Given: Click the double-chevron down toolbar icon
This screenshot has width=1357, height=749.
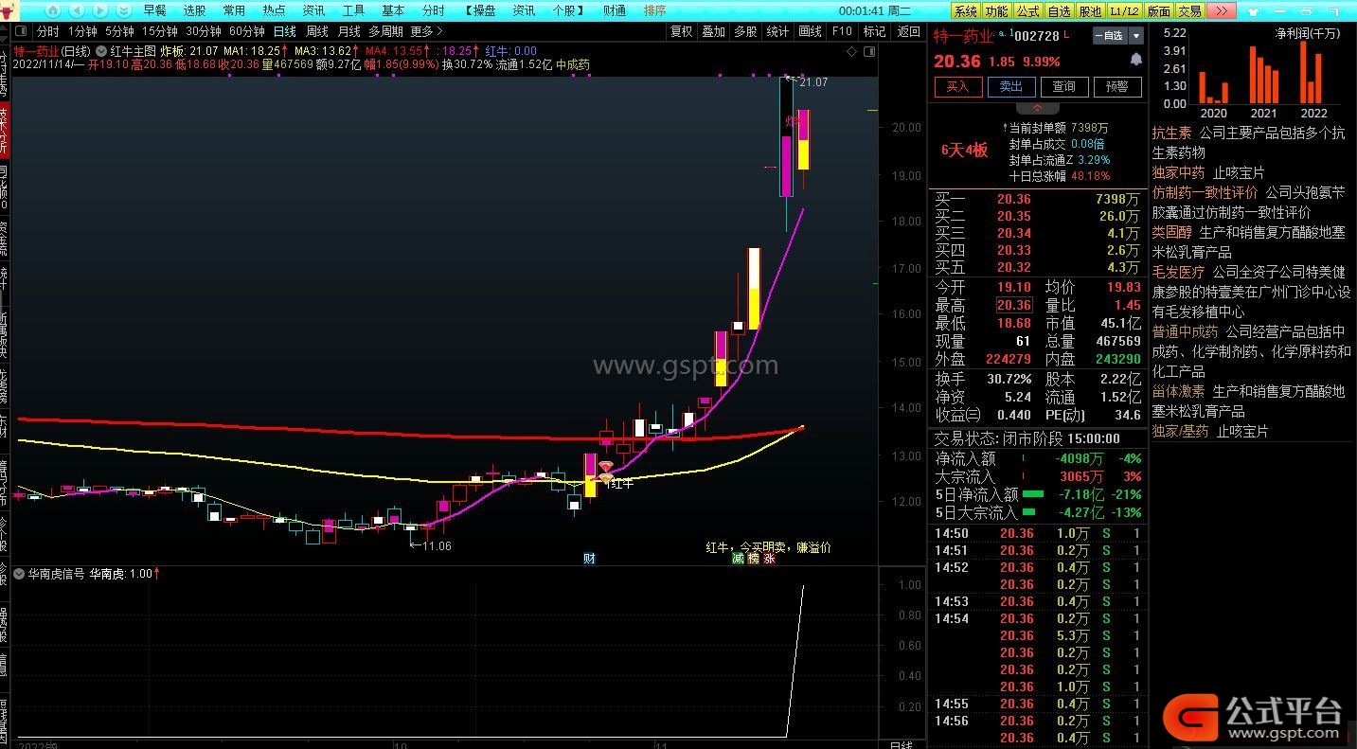Looking at the screenshot, I should (123, 10).
